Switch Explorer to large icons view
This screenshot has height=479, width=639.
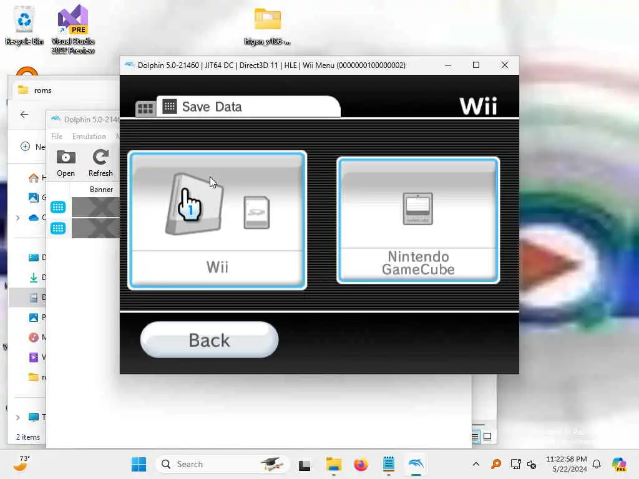pos(487,437)
